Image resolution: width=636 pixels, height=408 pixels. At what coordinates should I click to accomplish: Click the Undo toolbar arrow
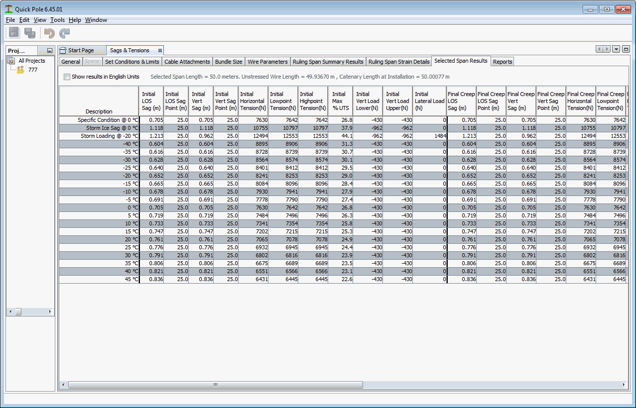point(49,33)
